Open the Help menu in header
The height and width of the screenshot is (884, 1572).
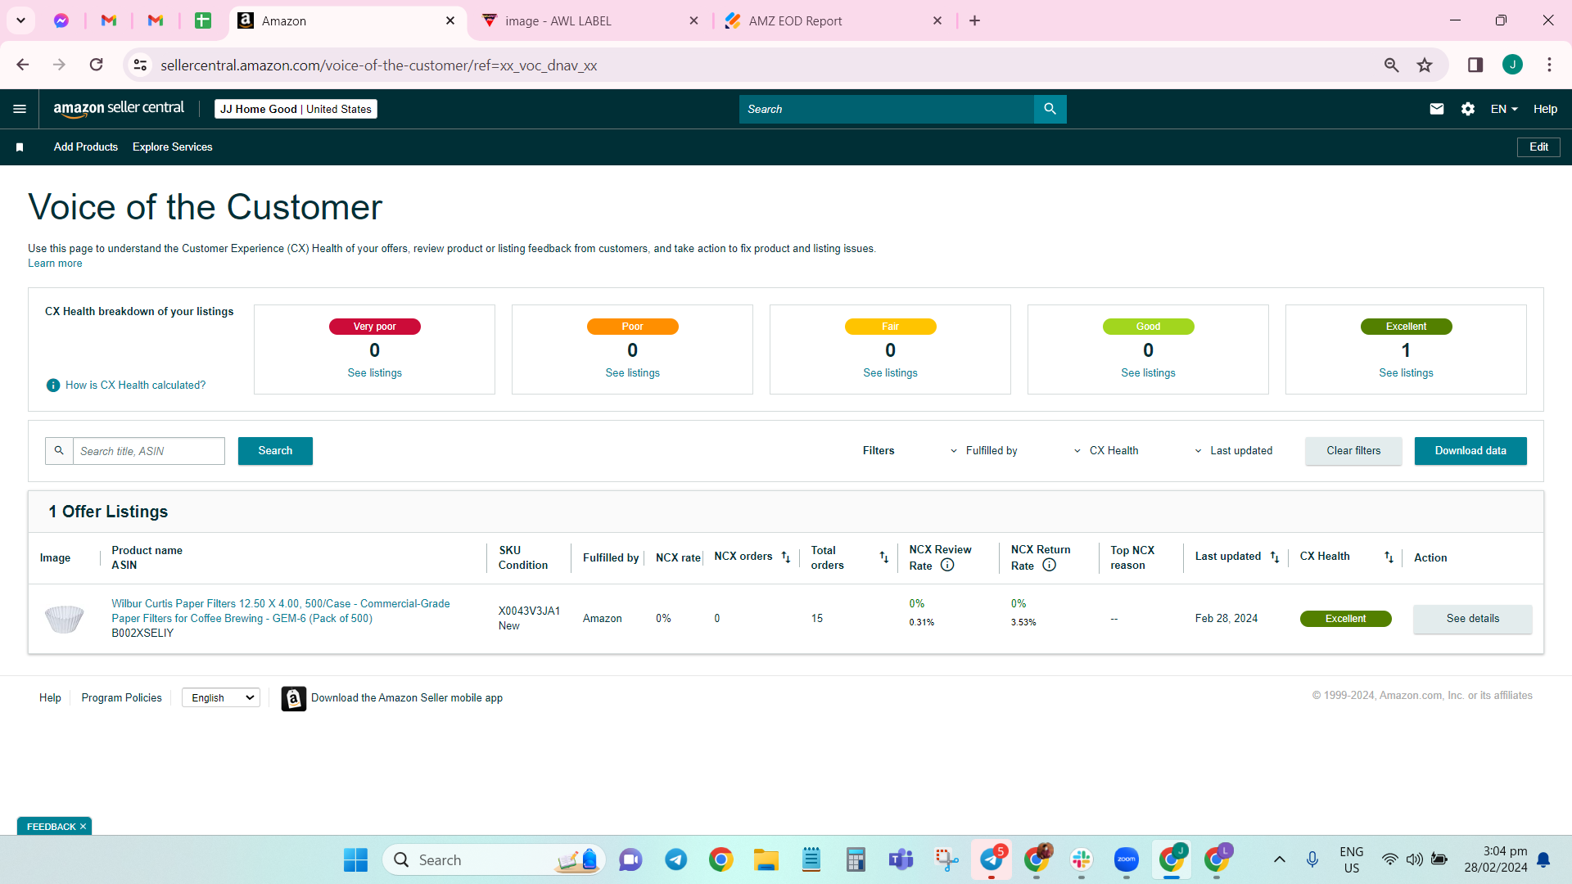pyautogui.click(x=1545, y=109)
